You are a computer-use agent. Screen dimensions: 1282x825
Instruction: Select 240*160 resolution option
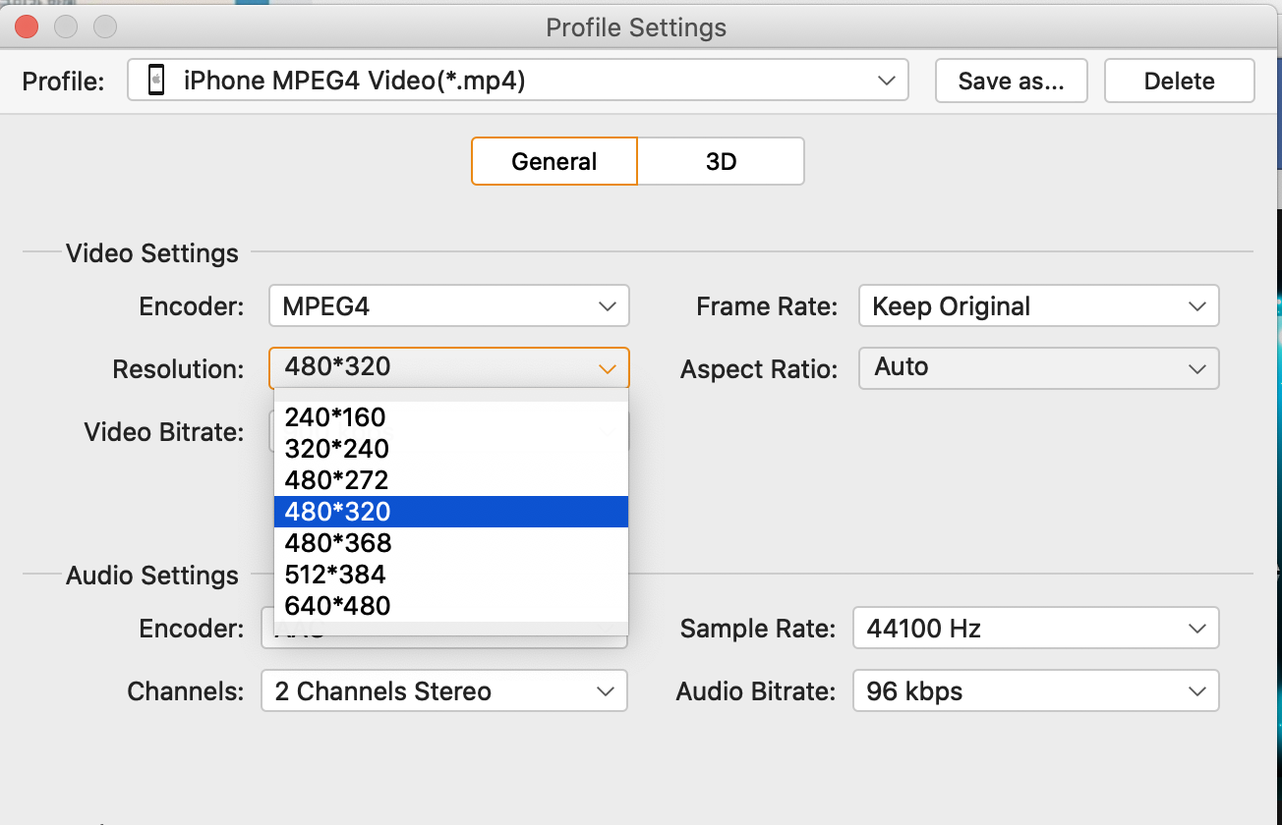451,417
